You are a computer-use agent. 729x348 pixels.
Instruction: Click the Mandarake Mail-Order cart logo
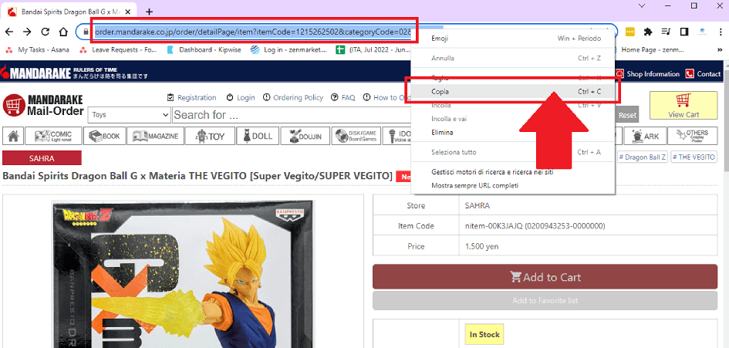[x=42, y=105]
